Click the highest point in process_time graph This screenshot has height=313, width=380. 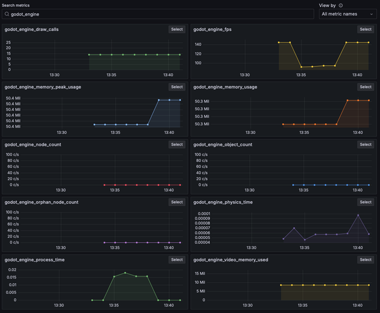coord(125,273)
